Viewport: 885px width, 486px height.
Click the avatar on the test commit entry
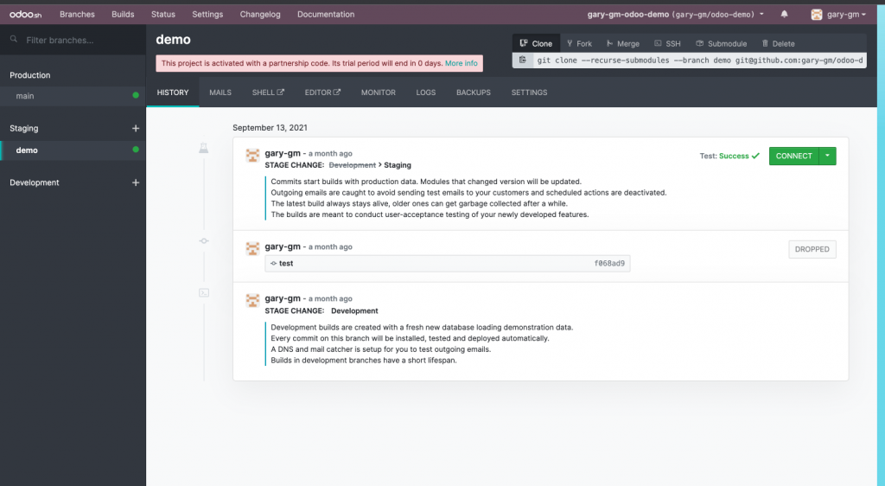click(x=252, y=248)
